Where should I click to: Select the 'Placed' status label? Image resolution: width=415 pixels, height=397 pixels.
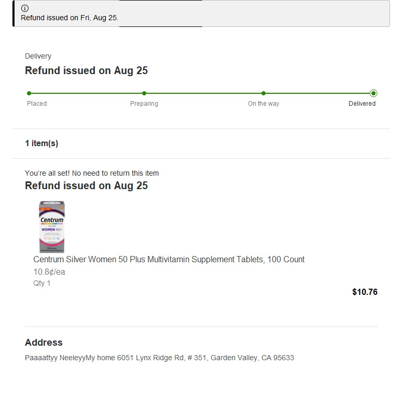click(37, 104)
